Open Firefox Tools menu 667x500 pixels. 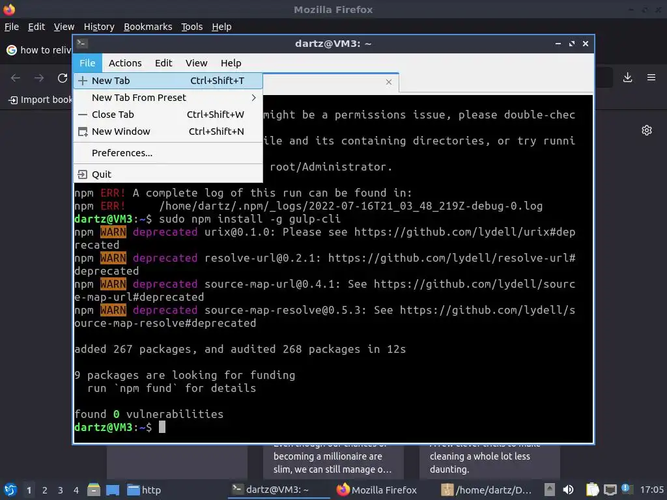point(192,27)
